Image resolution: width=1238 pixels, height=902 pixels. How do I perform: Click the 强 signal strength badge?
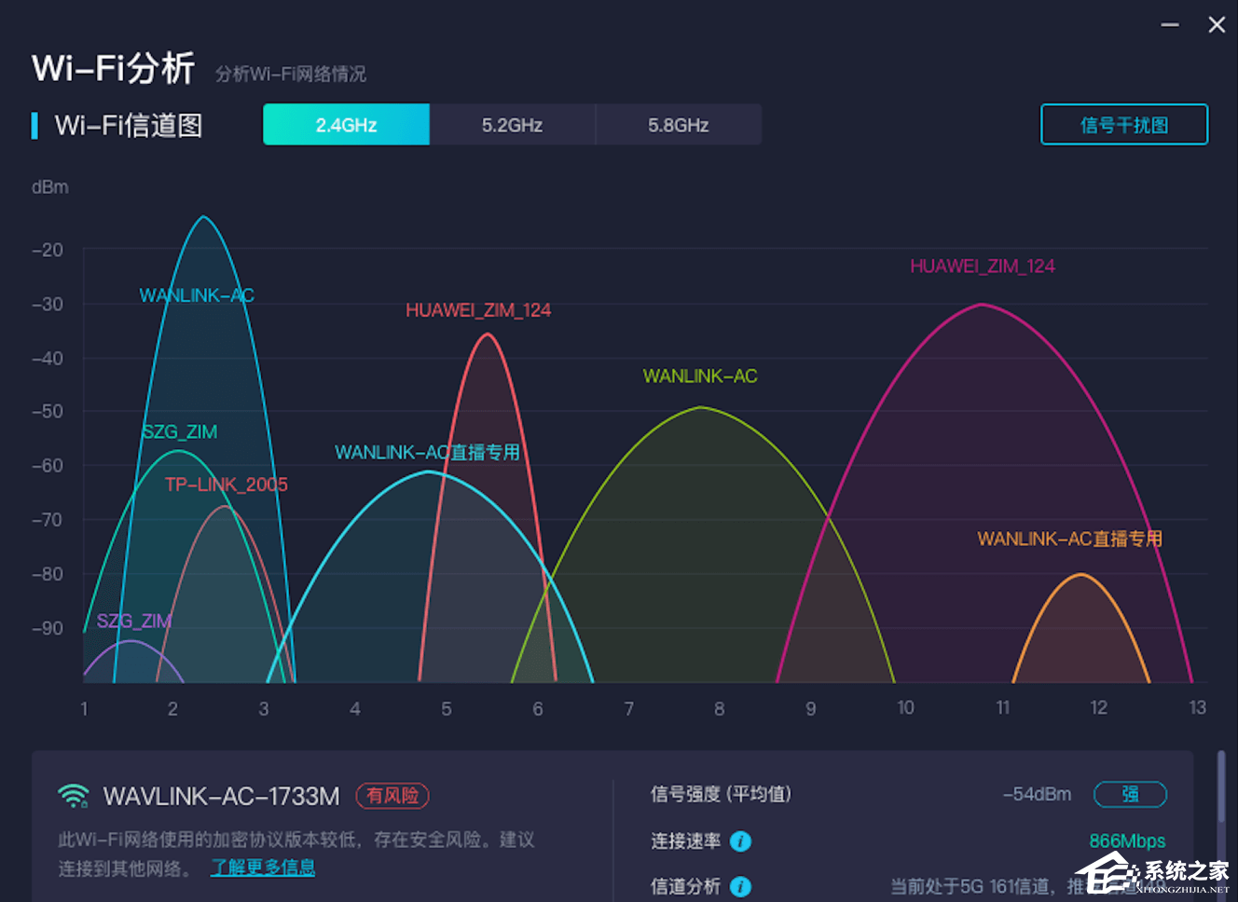pos(1130,794)
